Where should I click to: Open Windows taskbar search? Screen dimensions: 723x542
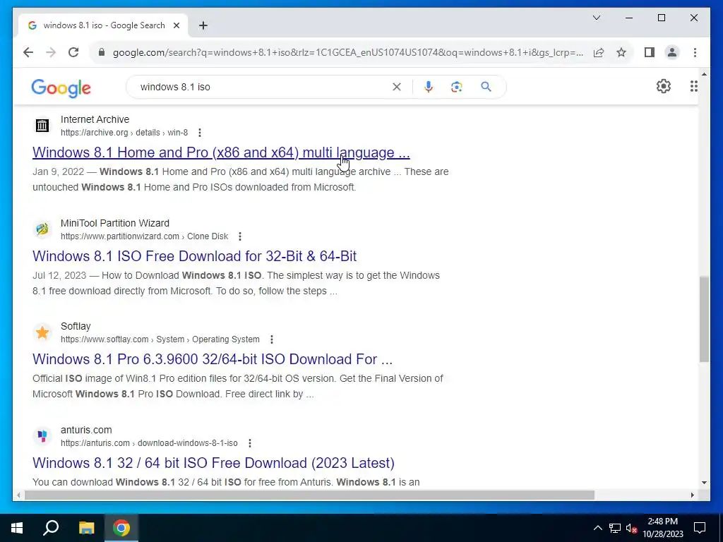51,528
